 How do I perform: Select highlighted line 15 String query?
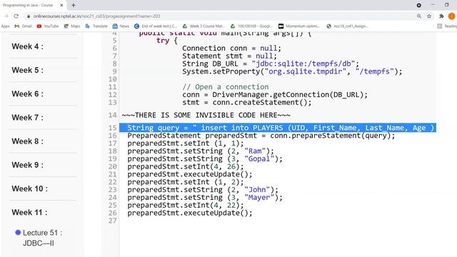pyautogui.click(x=278, y=128)
